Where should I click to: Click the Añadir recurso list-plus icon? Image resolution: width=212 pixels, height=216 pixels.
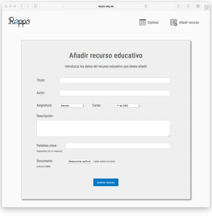click(174, 22)
